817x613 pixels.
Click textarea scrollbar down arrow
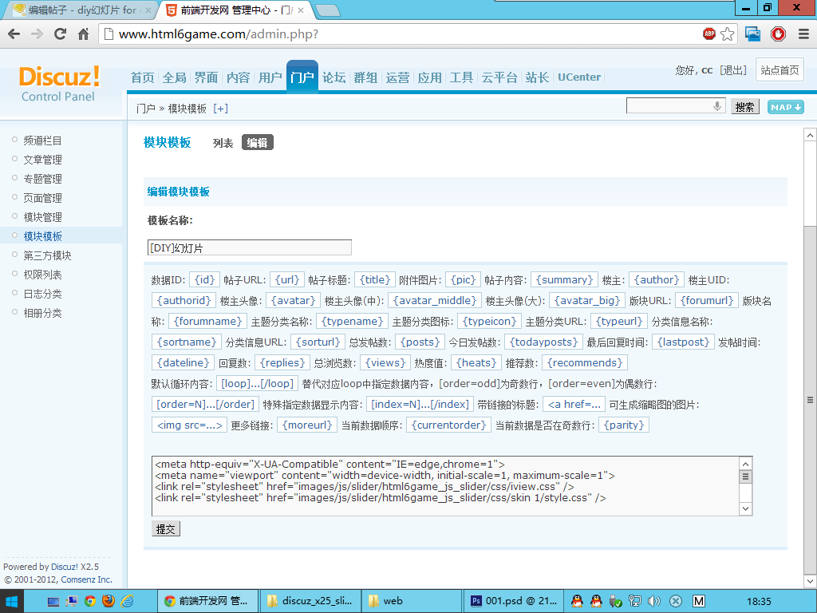[746, 508]
